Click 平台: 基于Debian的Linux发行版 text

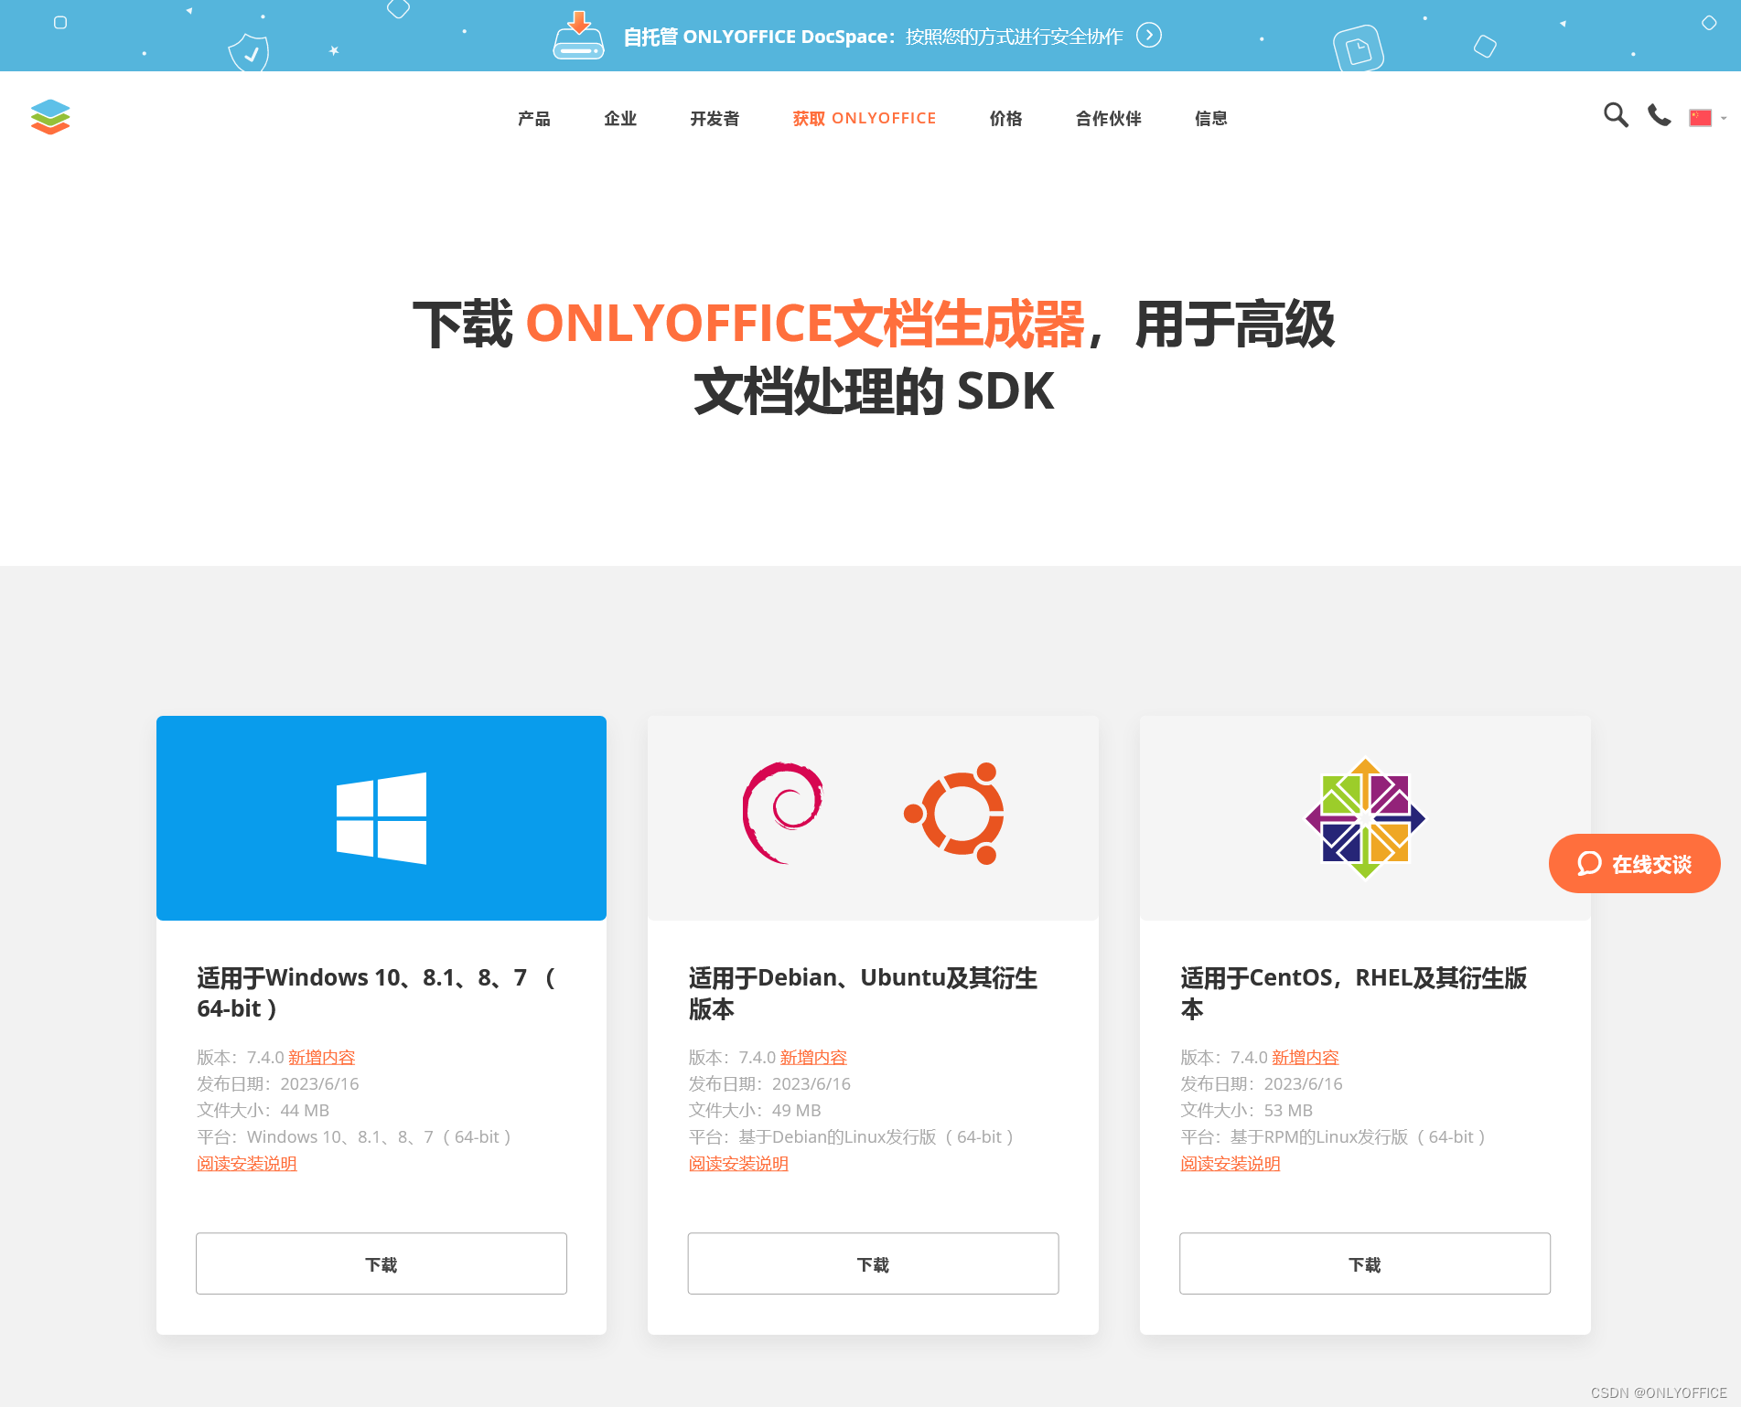(x=851, y=1136)
